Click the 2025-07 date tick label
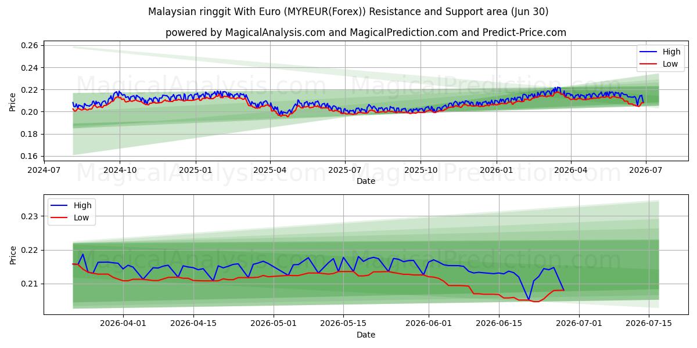This screenshot has height=348, width=697. [x=344, y=170]
